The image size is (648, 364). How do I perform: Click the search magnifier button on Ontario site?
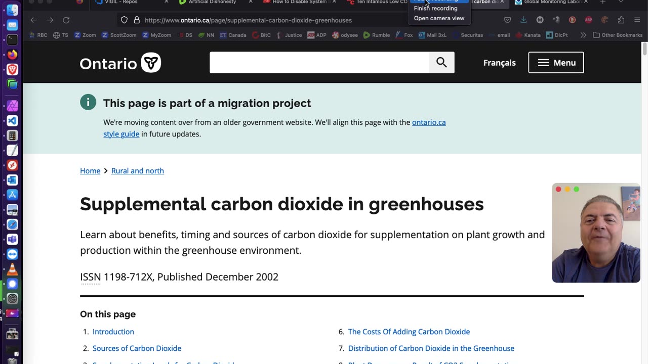441,62
